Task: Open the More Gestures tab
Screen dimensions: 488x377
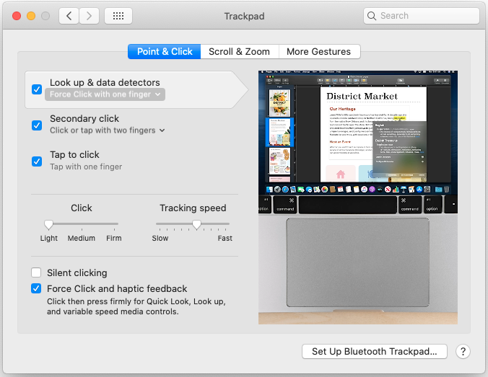Action: (x=319, y=52)
